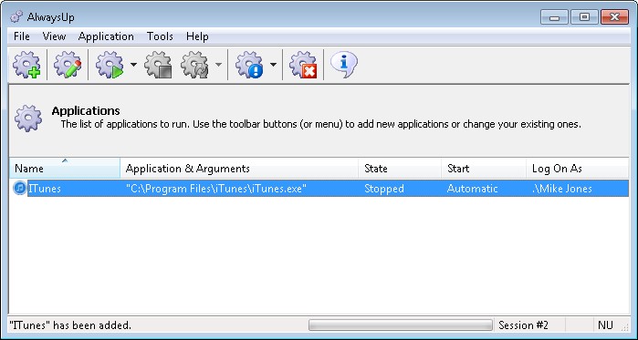Click the Remove Application red X gear
The height and width of the screenshot is (340, 638).
tap(303, 65)
